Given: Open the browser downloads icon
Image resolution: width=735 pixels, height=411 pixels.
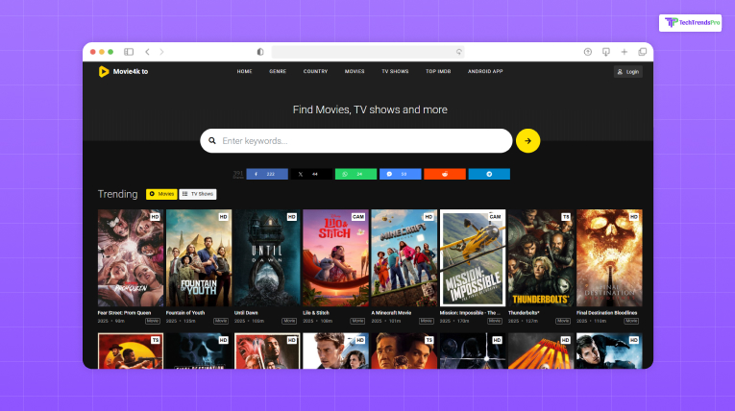Looking at the screenshot, I should (x=605, y=52).
